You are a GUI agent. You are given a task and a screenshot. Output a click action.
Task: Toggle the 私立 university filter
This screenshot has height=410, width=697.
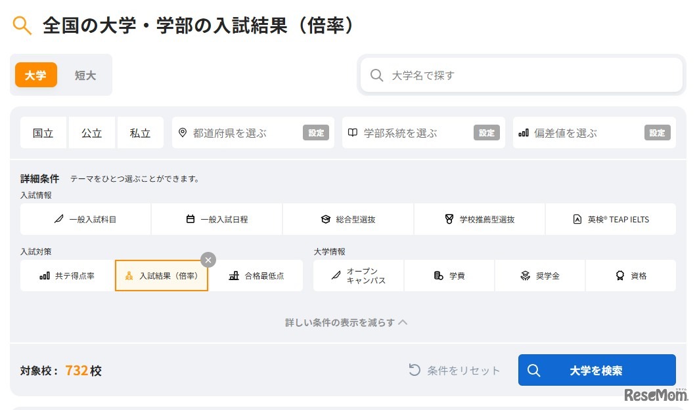140,133
